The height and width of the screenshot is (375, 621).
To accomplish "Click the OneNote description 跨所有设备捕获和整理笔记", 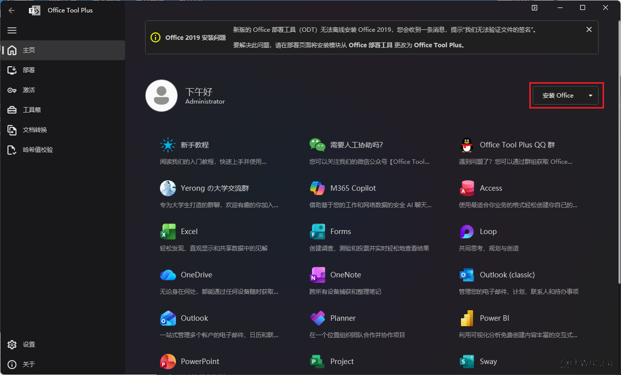I will pyautogui.click(x=345, y=291).
